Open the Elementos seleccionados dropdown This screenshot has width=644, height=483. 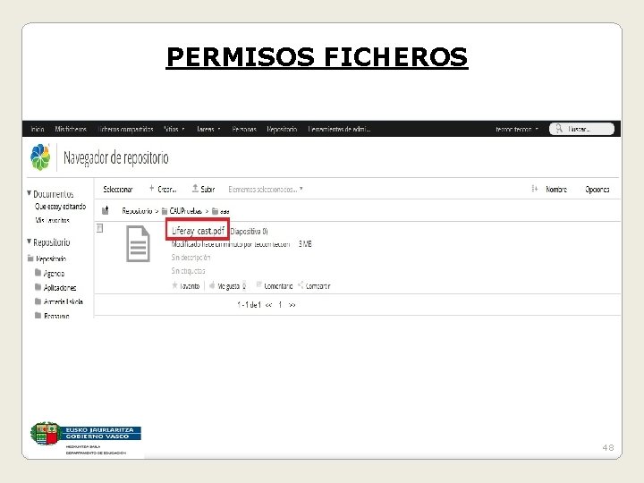[x=266, y=190]
